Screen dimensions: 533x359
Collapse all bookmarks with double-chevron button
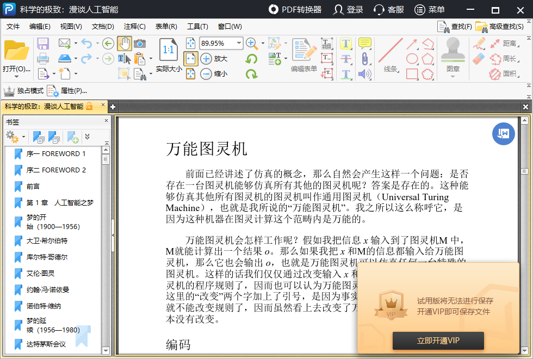click(x=86, y=138)
